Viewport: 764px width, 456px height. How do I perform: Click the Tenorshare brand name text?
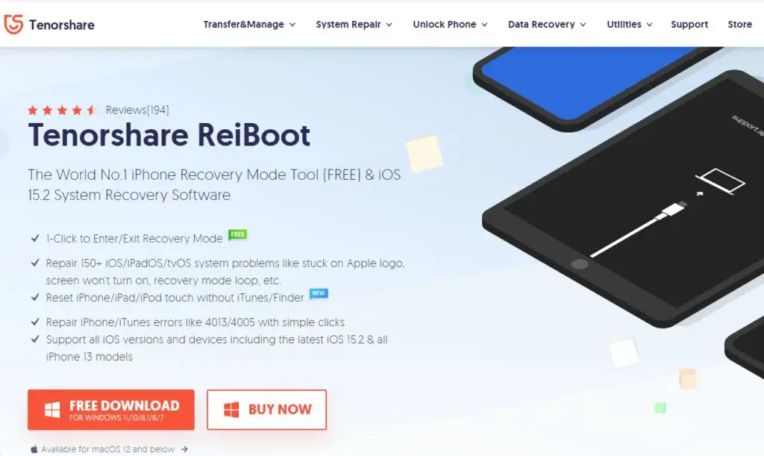[x=62, y=25]
